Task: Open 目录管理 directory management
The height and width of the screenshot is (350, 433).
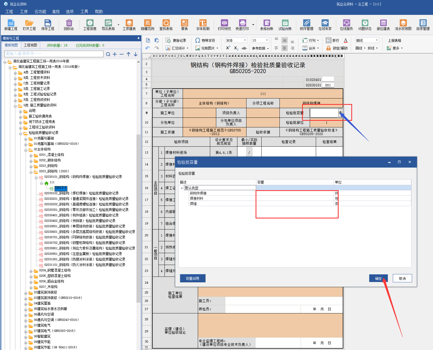Action: [423, 25]
